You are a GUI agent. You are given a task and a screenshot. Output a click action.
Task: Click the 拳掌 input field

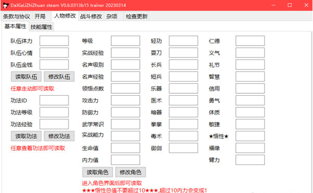pos(184,124)
